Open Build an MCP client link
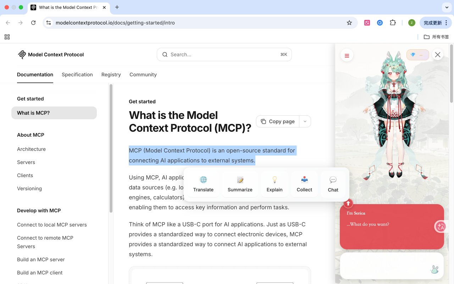Screen dimensions: 454x284 pyautogui.click(x=40, y=273)
